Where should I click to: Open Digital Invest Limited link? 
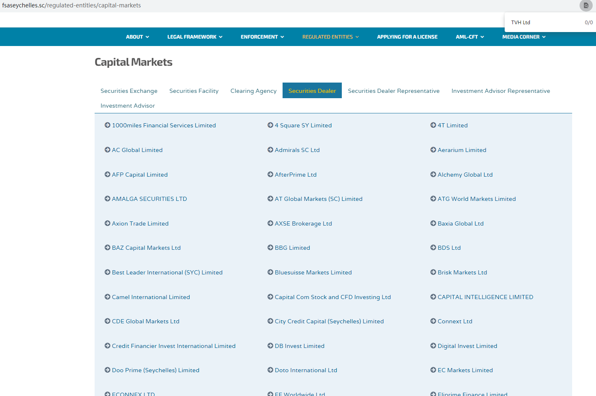[467, 346]
